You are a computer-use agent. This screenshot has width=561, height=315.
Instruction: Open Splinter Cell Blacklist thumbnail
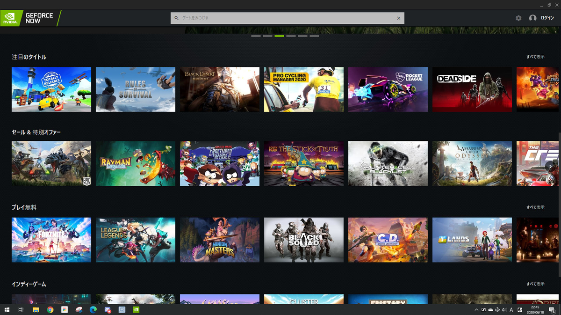click(388, 164)
